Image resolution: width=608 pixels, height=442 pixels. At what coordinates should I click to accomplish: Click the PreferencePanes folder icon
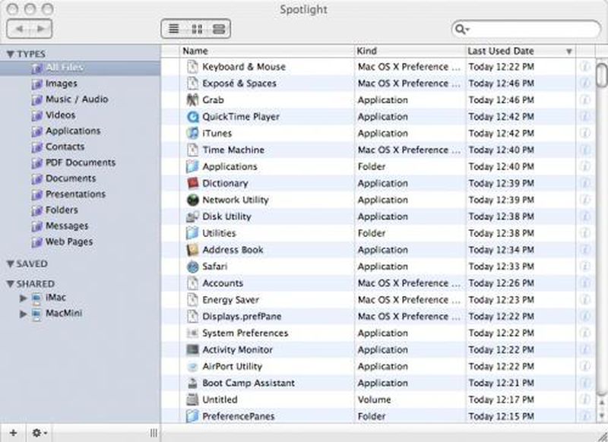coord(192,416)
